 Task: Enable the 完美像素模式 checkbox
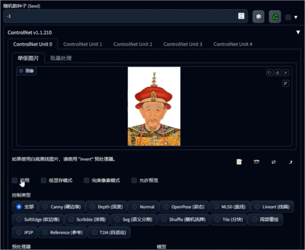pos(87,180)
